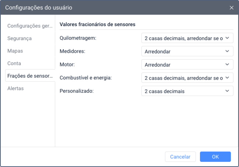Open the Combustível e energia dropdown
This screenshot has height=167, width=239.
tap(187, 78)
